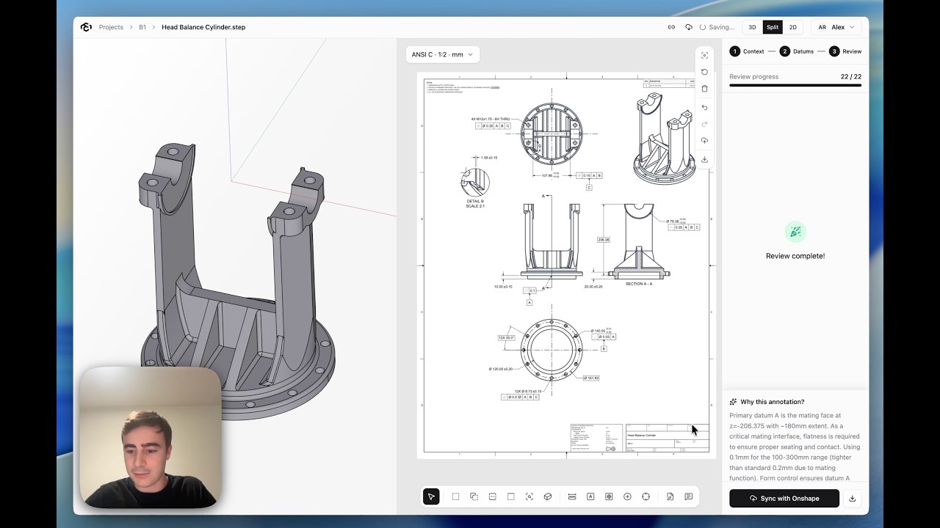Image resolution: width=940 pixels, height=528 pixels.
Task: Open the ANSI C 1:2 mm sheet dropdown
Action: click(x=442, y=54)
